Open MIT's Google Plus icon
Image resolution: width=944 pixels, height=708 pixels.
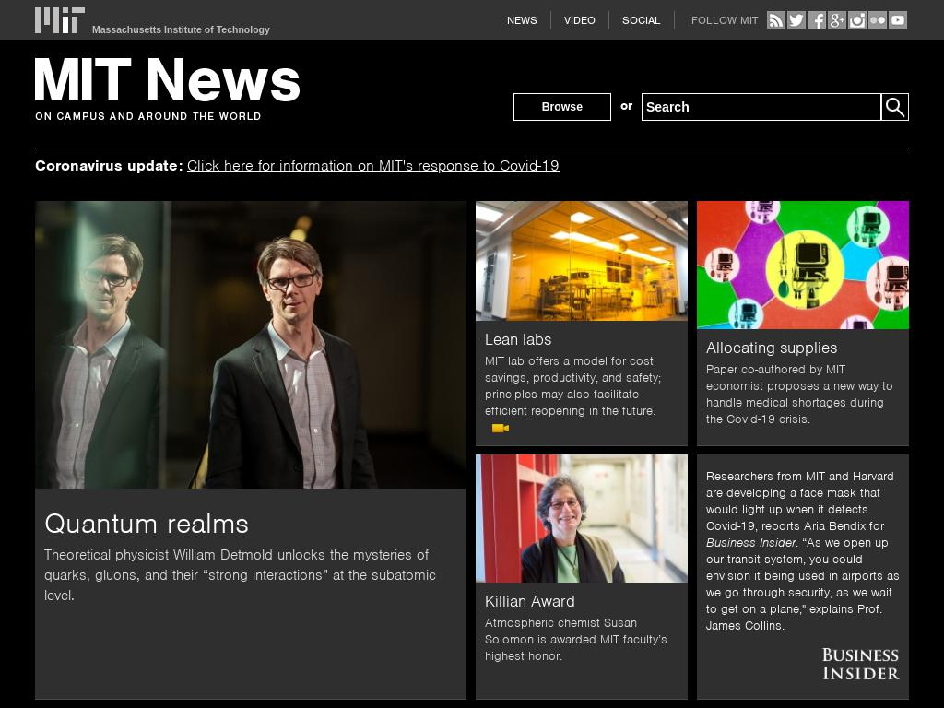(837, 20)
